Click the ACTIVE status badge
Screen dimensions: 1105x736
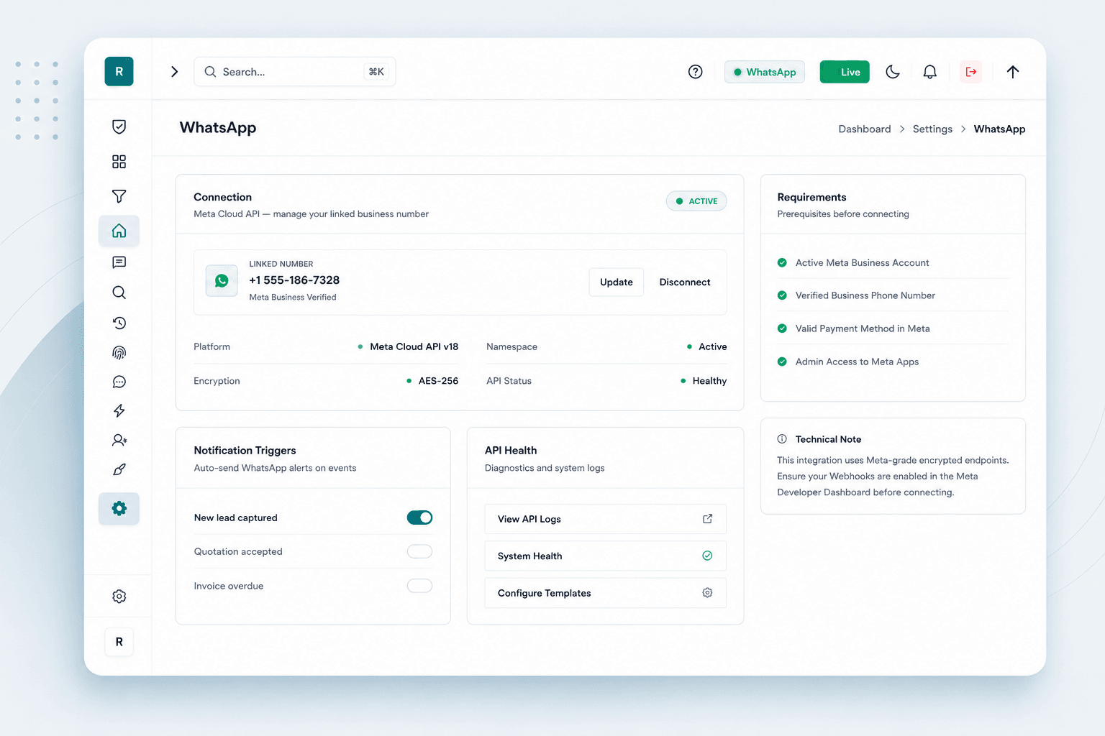coord(696,201)
